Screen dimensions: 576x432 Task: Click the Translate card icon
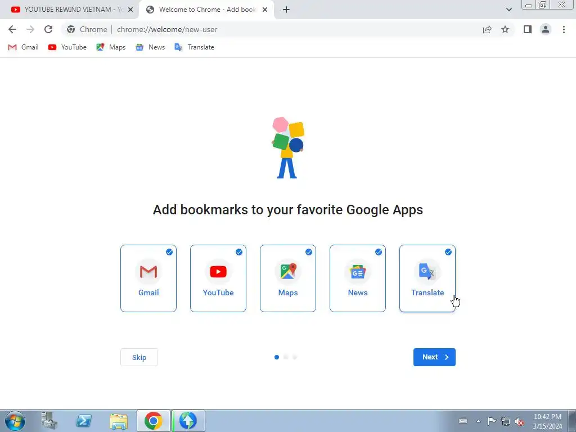point(427,272)
